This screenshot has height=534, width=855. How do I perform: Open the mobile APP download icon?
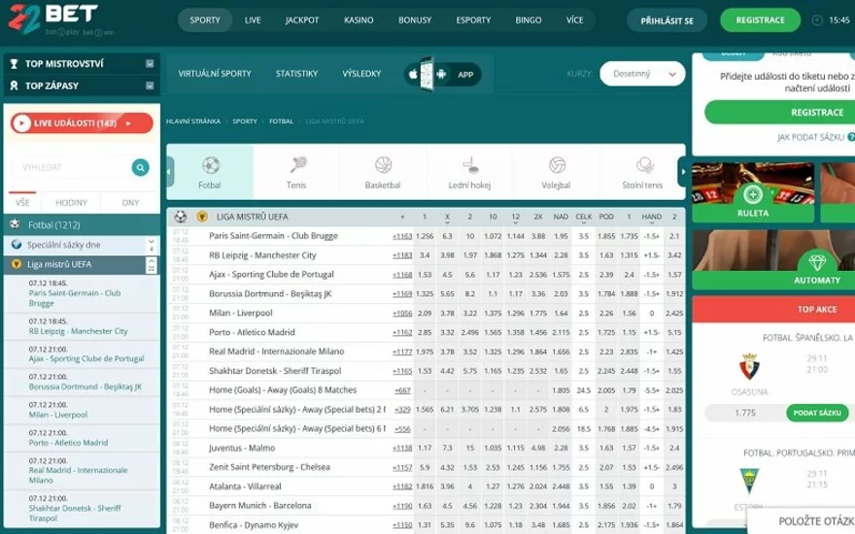pyautogui.click(x=442, y=74)
